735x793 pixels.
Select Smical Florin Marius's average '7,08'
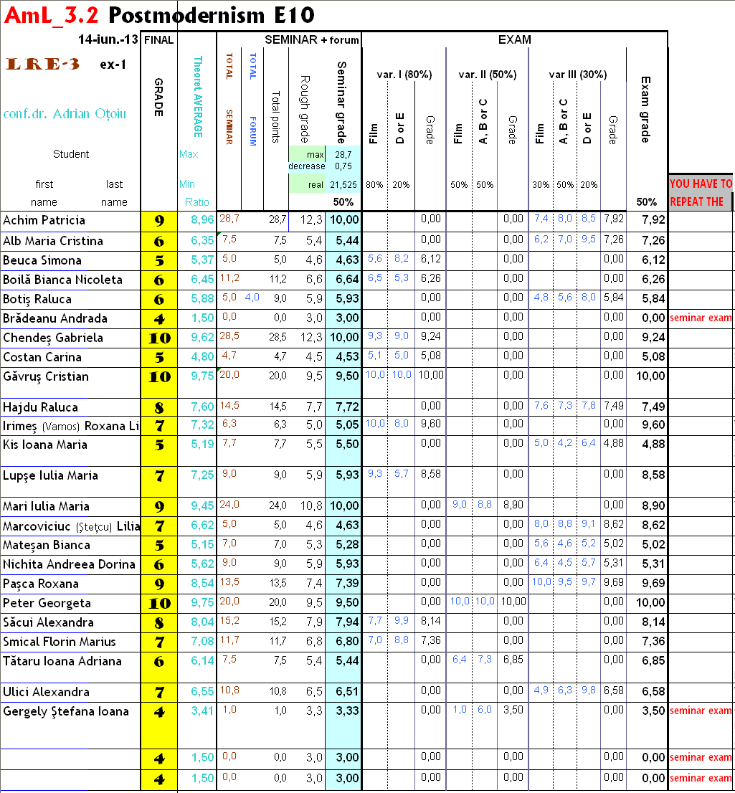(x=202, y=641)
